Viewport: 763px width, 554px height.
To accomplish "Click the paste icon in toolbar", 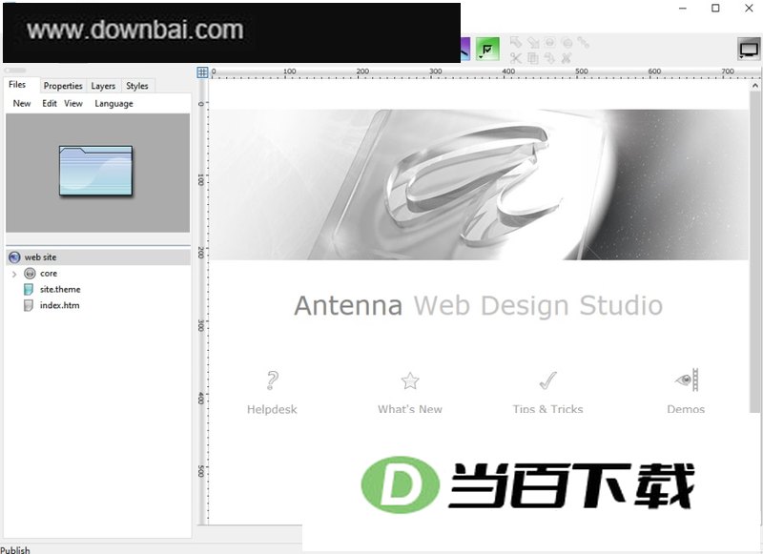I will pyautogui.click(x=549, y=58).
